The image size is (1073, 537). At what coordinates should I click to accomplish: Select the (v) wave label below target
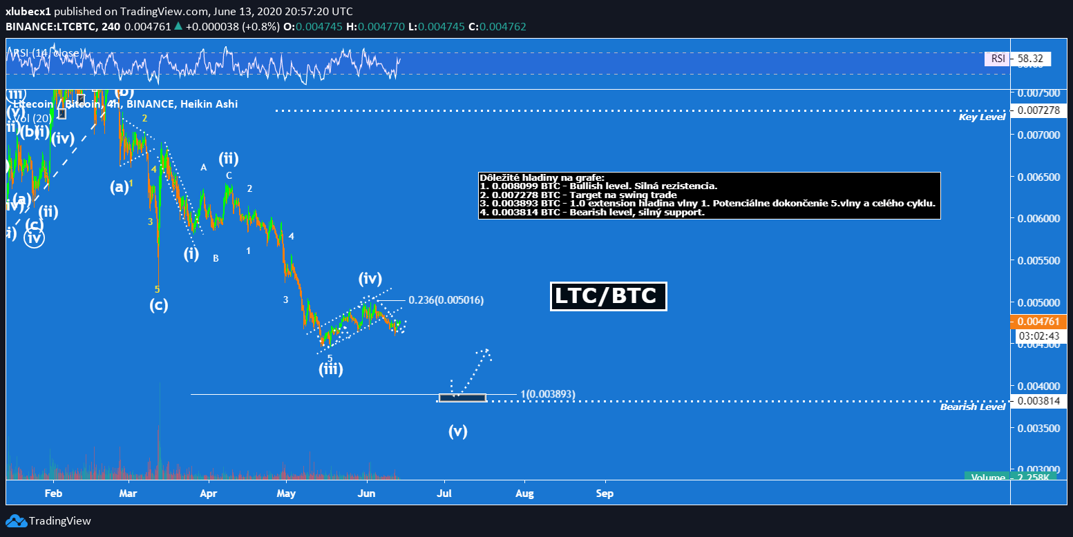tap(457, 432)
